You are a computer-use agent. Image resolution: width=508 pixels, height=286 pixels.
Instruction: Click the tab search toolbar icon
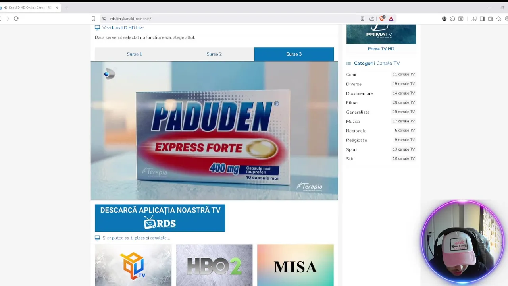coord(461,19)
